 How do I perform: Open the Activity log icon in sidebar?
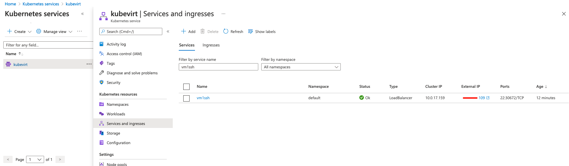coord(102,44)
